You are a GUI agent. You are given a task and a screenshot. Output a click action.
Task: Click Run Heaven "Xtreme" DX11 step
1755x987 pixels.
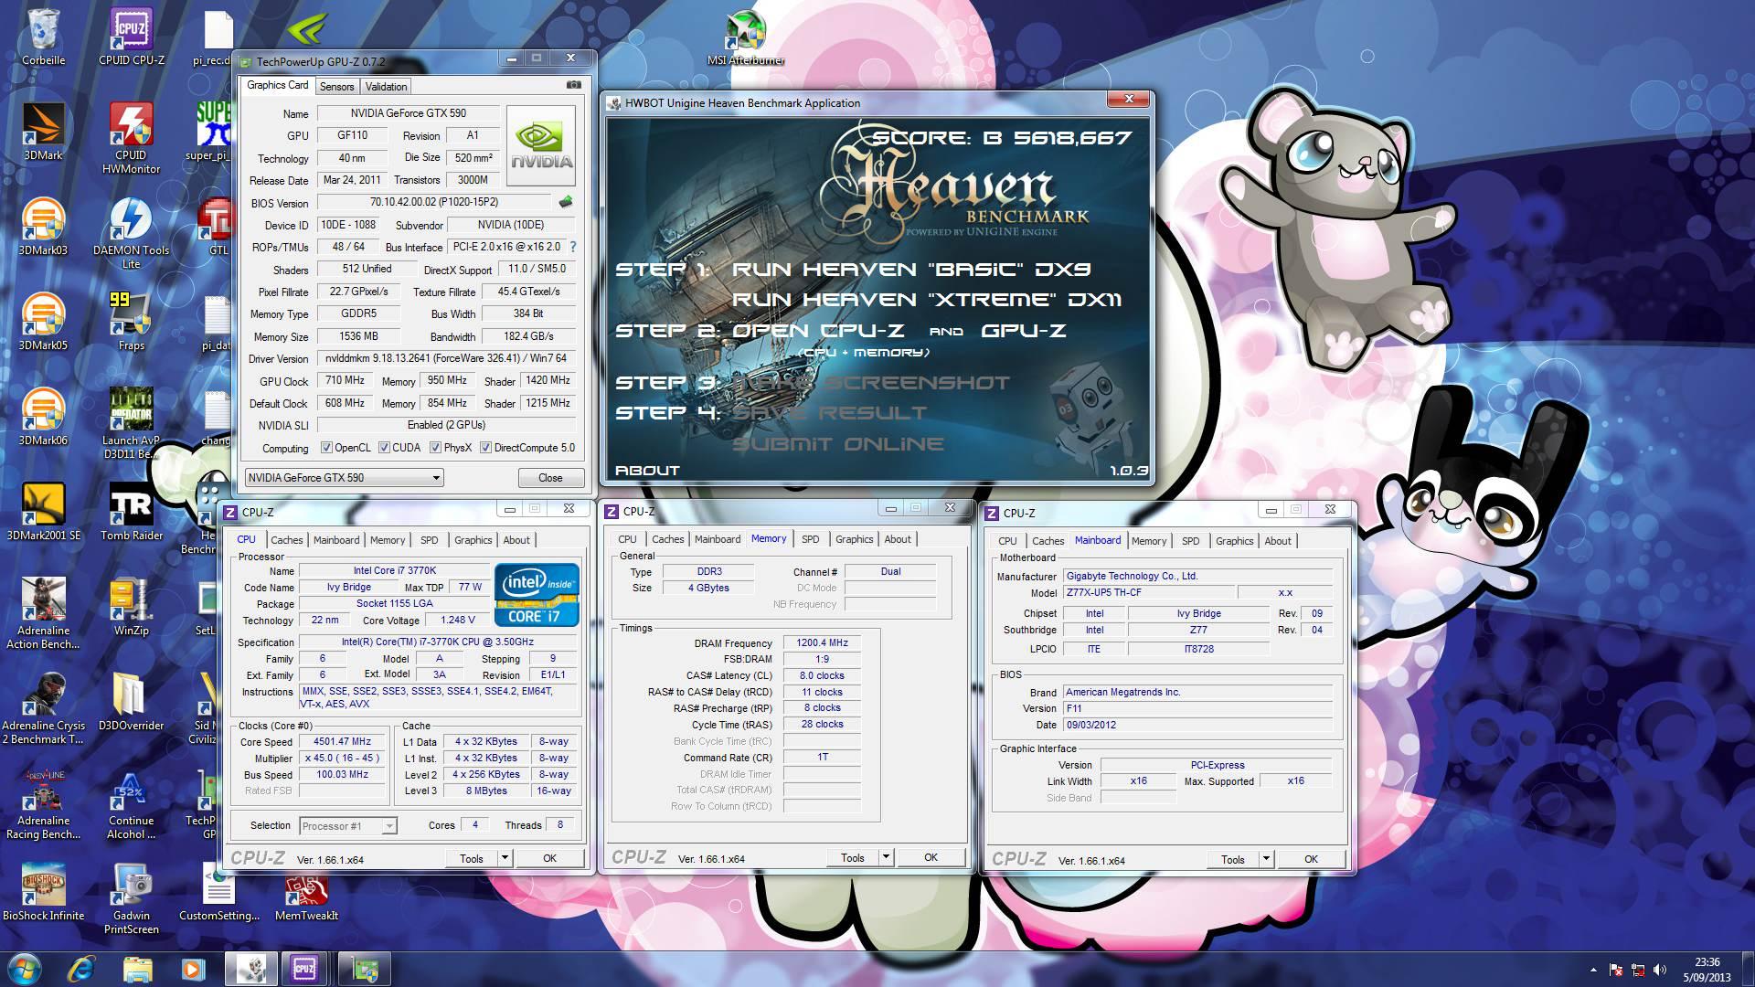click(926, 300)
